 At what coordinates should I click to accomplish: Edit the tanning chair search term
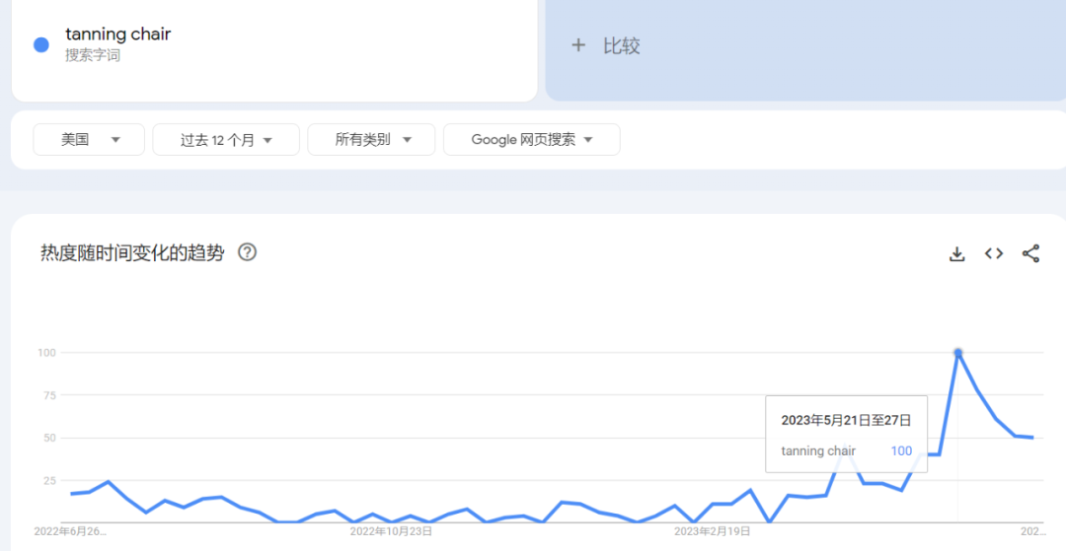coord(118,34)
